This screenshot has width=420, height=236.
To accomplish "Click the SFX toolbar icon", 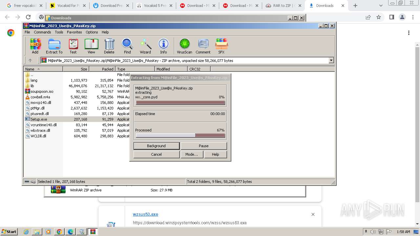I will 221,46.
